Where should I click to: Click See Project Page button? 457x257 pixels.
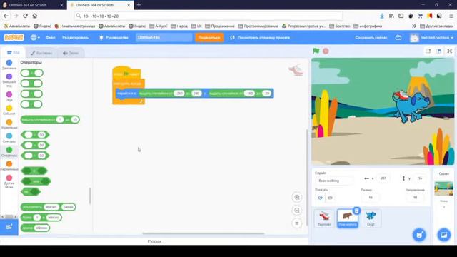point(260,38)
